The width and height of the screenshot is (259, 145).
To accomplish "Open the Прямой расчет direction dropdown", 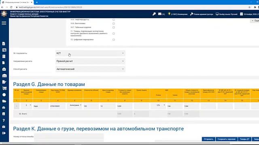I will pyautogui.click(x=90, y=61).
